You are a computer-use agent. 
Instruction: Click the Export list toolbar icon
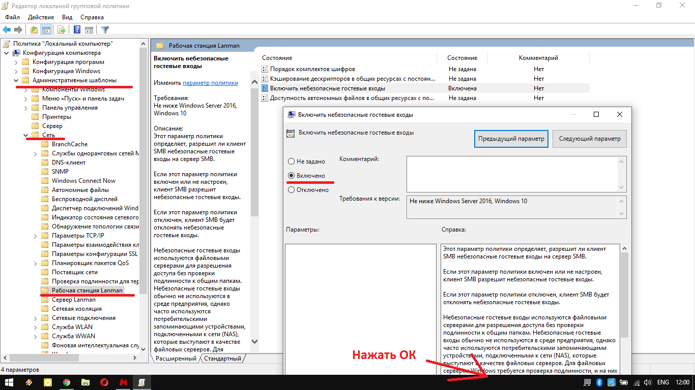pyautogui.click(x=62, y=29)
